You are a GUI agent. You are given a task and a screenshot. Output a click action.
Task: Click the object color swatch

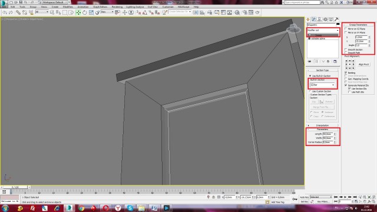click(x=338, y=25)
